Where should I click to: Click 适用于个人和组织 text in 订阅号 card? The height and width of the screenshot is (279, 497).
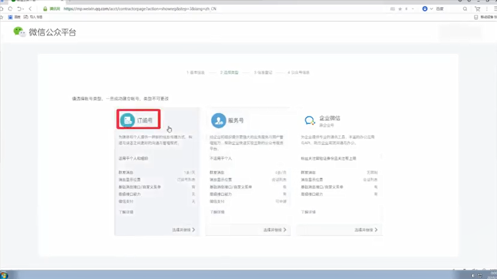(133, 158)
